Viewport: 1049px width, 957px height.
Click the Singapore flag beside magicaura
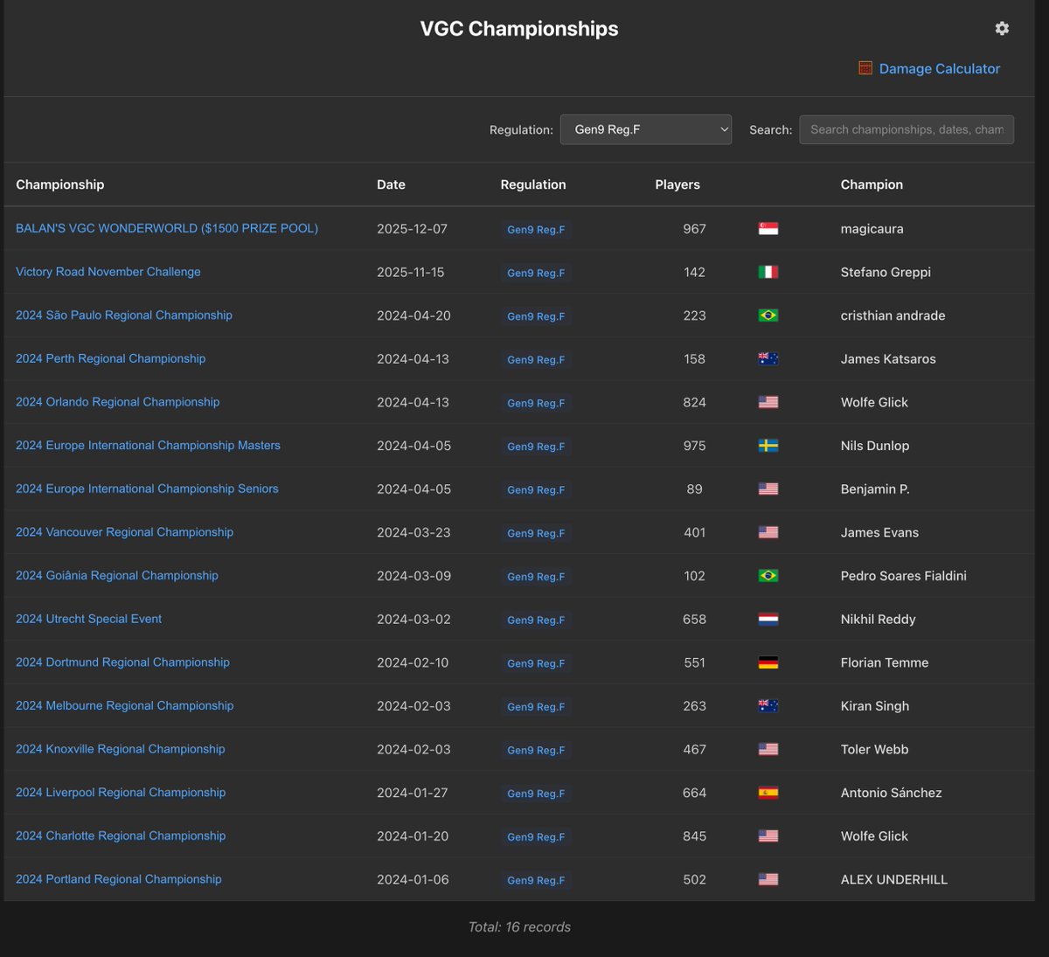pyautogui.click(x=768, y=229)
